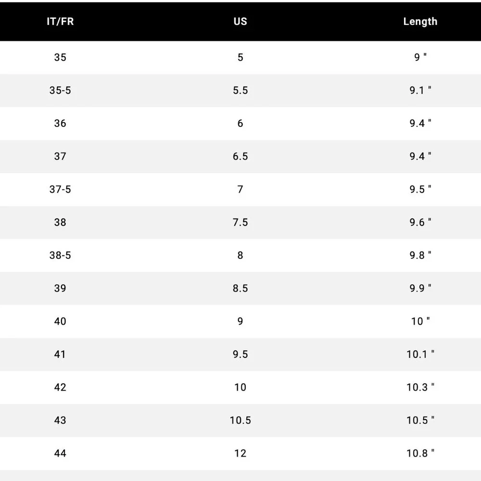Select IT/FR size 35 cell
This screenshot has height=481, width=481.
(60, 58)
